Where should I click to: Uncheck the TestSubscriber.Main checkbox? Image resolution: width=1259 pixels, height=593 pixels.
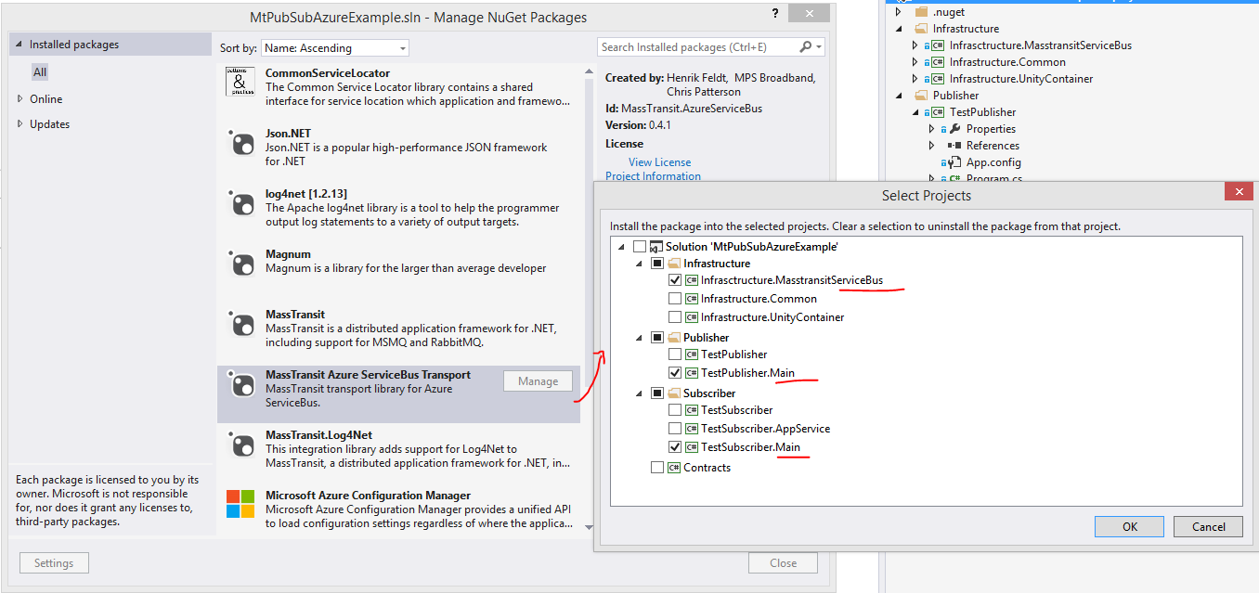click(674, 447)
